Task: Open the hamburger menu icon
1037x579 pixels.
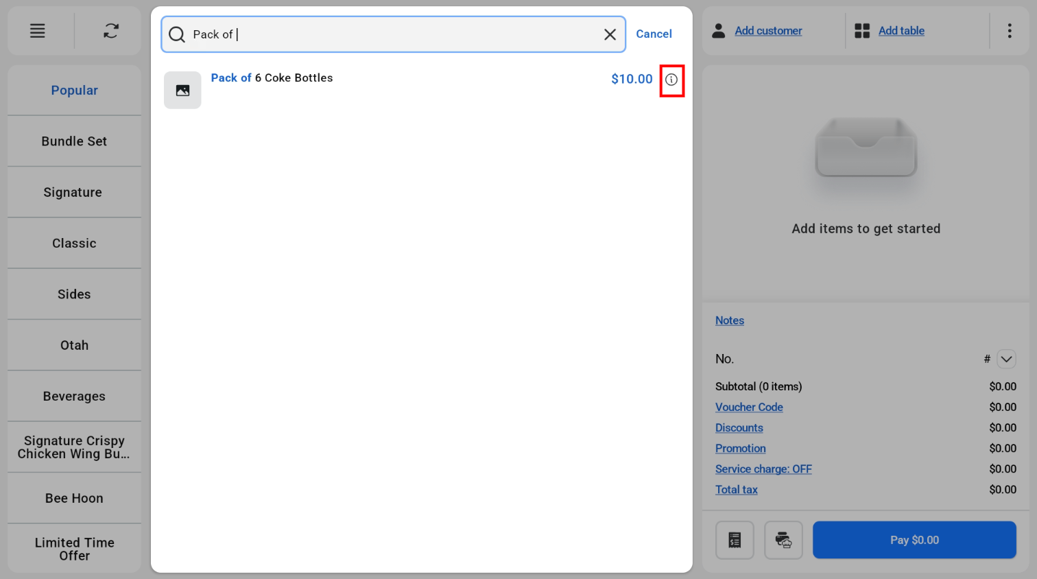Action: [38, 31]
